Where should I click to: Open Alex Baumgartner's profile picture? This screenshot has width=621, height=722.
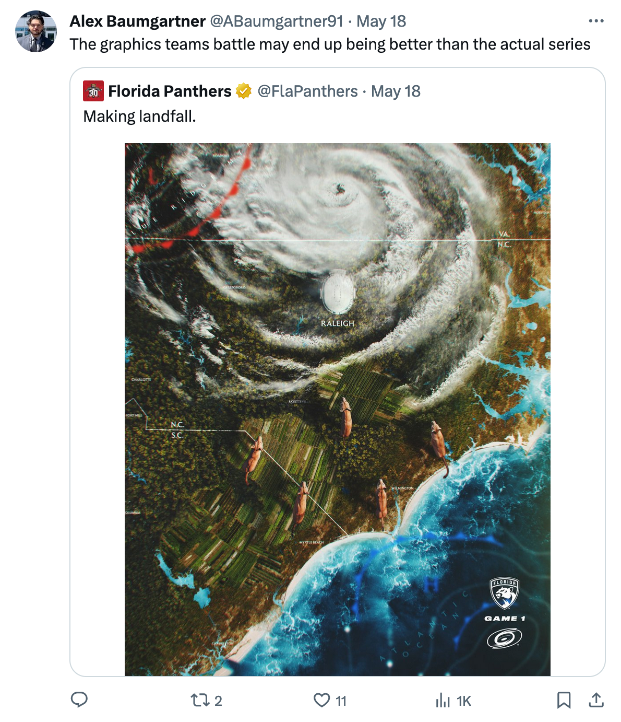pos(36,31)
